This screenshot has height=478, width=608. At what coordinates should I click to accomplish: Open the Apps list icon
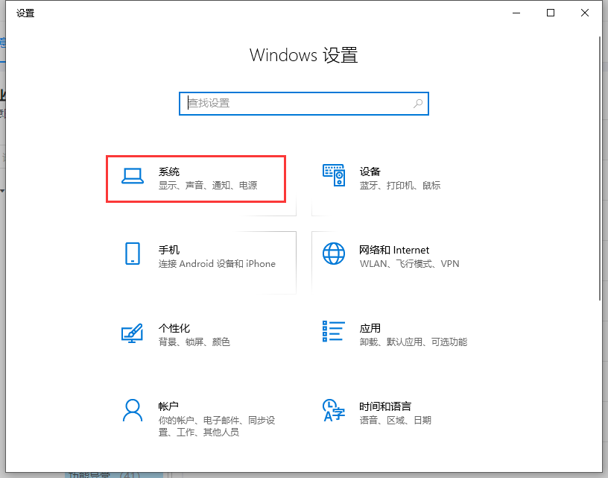pos(334,331)
